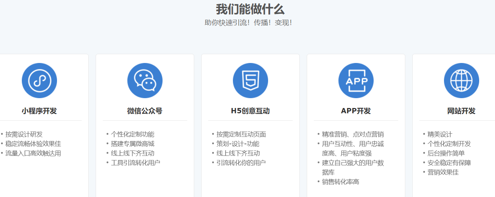
Task: Click the 微信公众号 card title
Action: (x=145, y=111)
